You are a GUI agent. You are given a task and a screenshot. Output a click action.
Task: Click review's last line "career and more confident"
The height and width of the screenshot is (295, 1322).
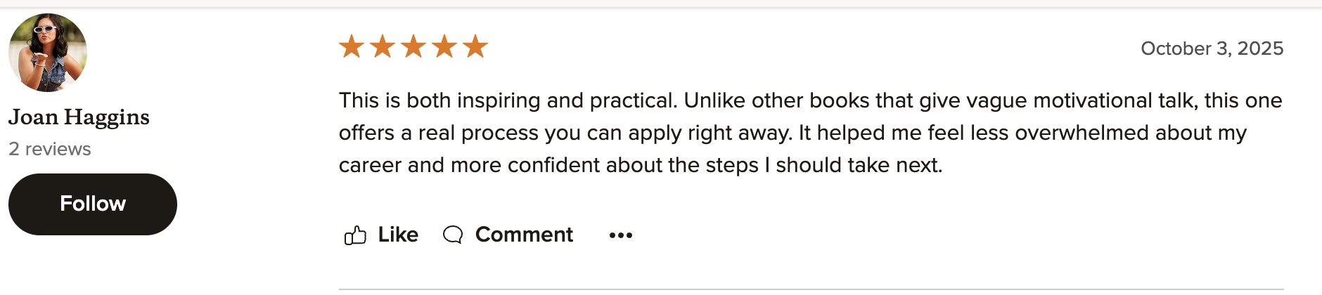(640, 165)
